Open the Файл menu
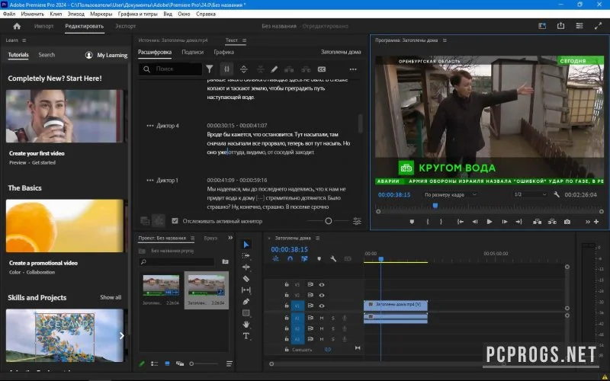Viewport: 610px width, 381px height. click(x=9, y=14)
